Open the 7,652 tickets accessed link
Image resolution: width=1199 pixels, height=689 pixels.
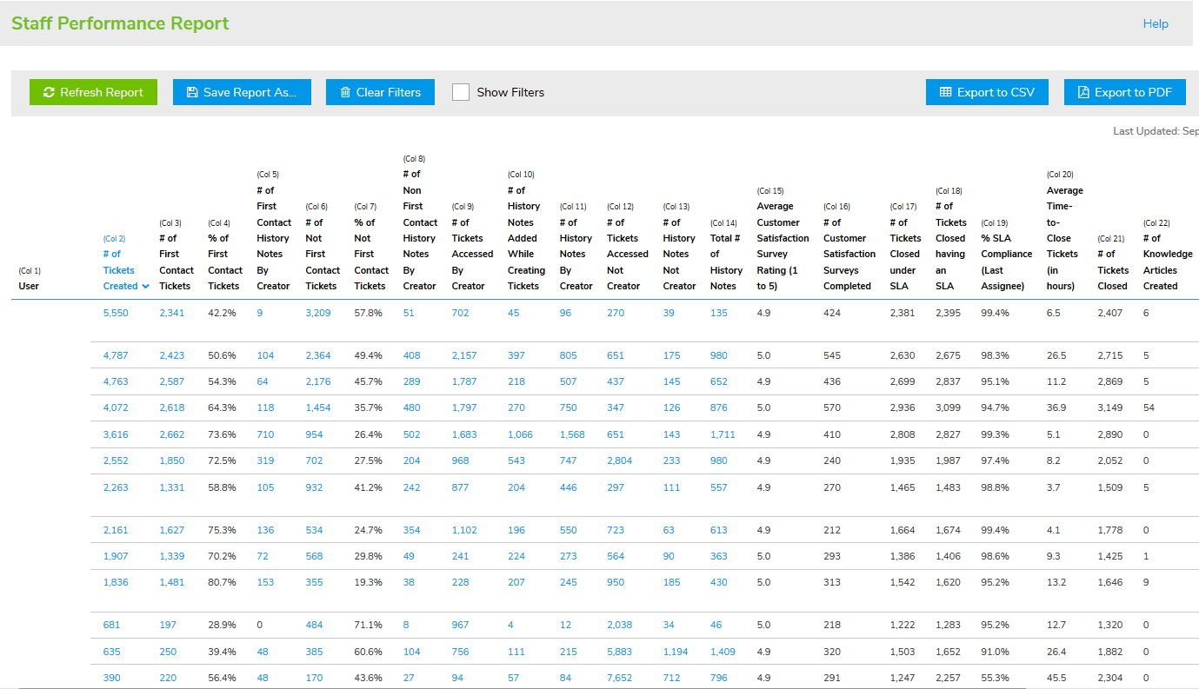pyautogui.click(x=619, y=678)
